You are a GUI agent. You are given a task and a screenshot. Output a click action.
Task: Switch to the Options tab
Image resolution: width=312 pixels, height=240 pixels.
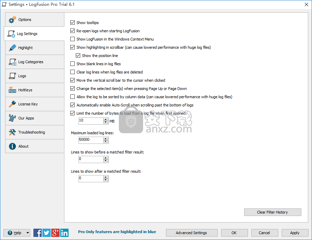coord(35,20)
